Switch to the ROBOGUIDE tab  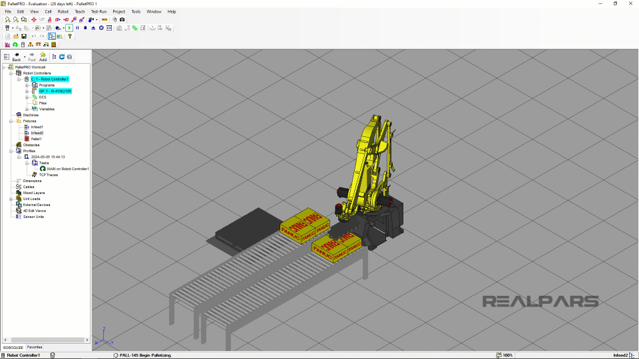tap(13, 348)
